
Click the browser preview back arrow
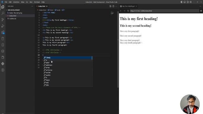pos(121,11)
